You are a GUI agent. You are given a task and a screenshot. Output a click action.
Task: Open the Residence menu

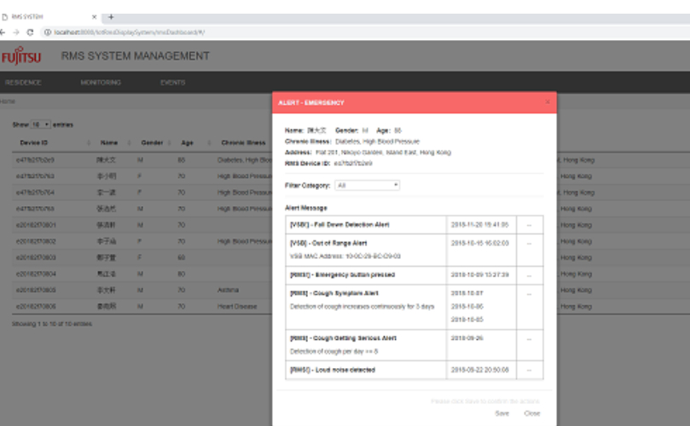pos(23,83)
